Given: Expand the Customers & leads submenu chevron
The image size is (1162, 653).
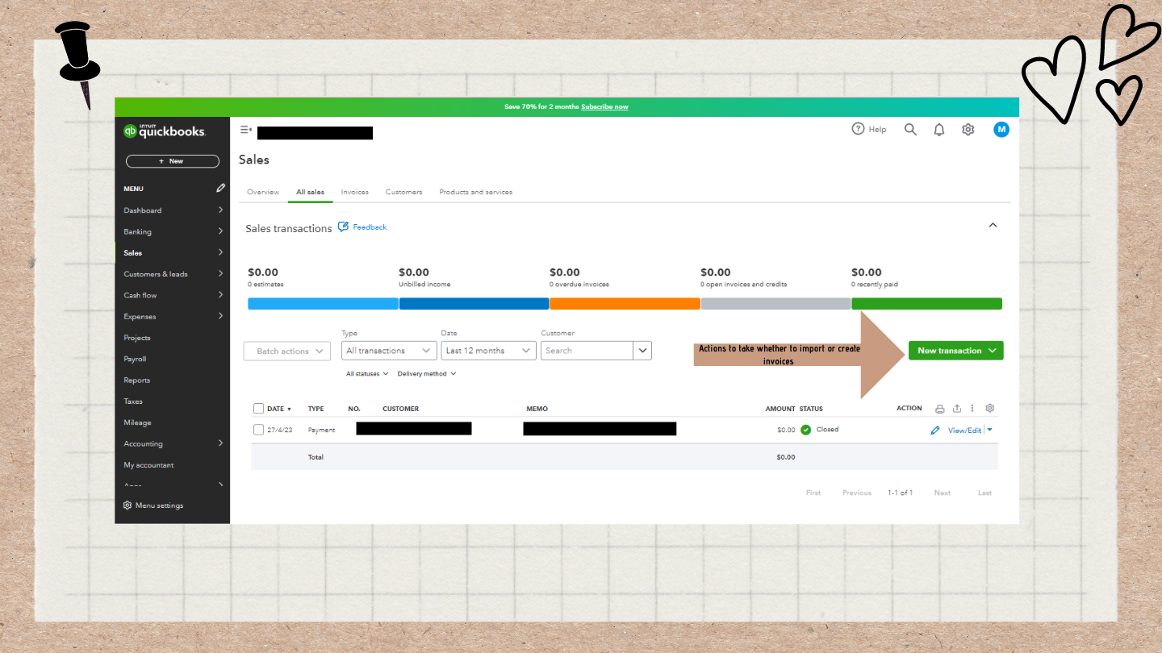Looking at the screenshot, I should 220,274.
